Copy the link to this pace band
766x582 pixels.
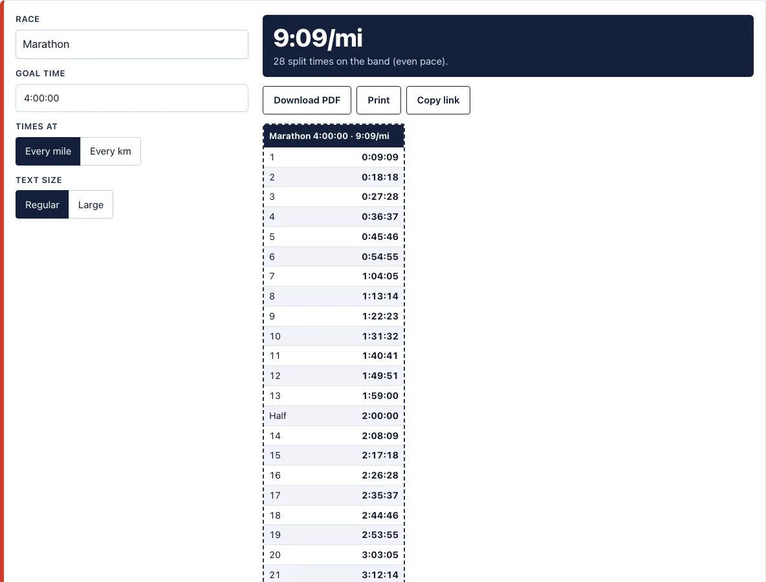point(438,100)
